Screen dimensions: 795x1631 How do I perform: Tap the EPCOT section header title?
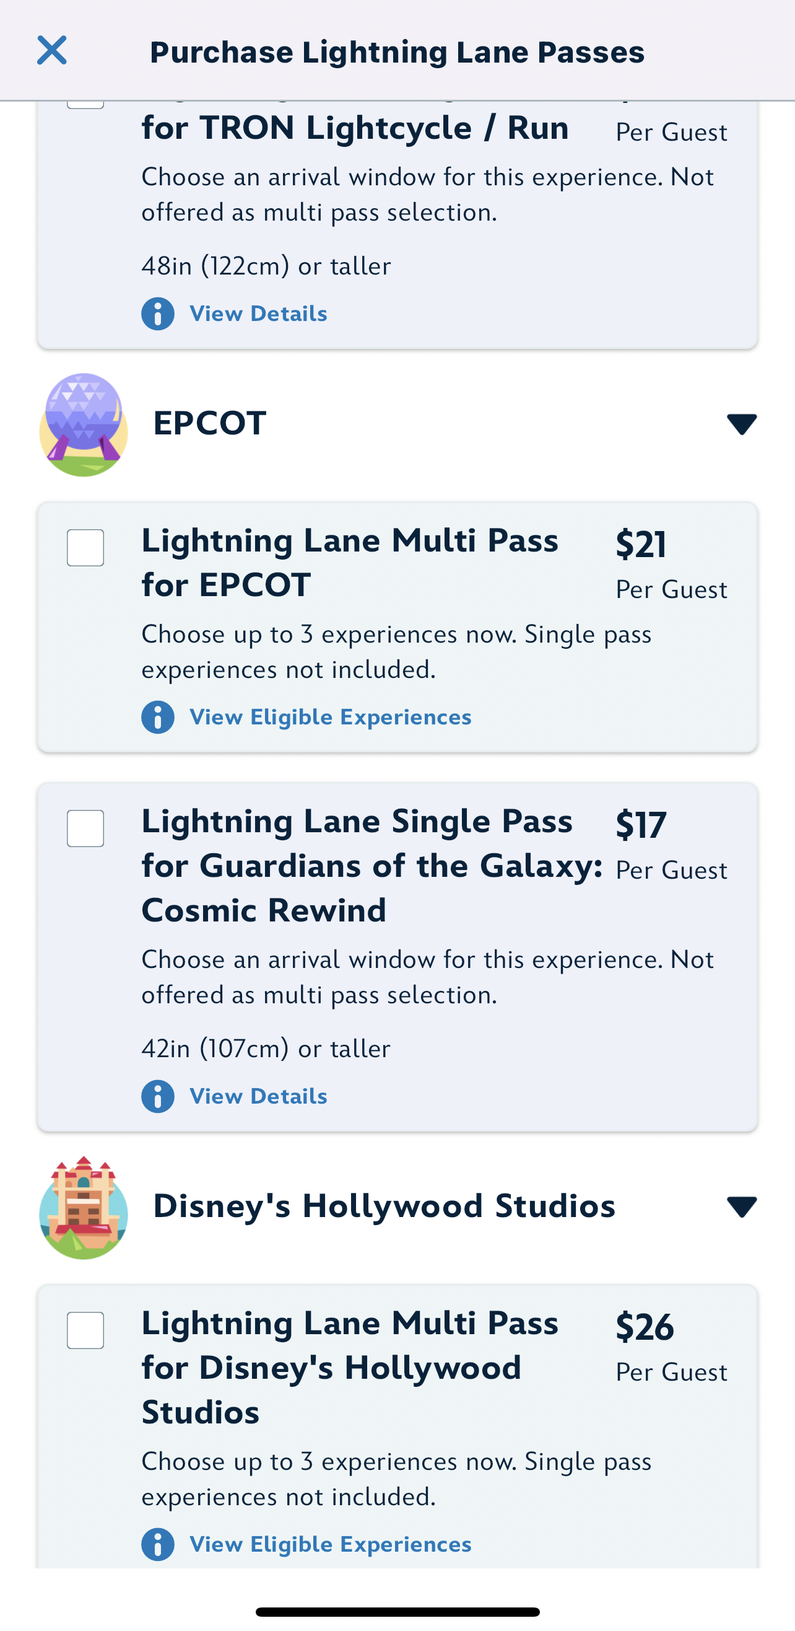[210, 423]
